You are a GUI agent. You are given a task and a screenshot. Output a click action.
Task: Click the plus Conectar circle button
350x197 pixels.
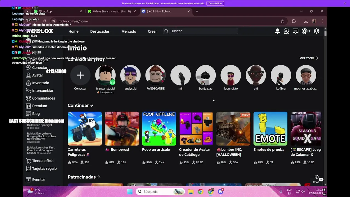(80, 75)
